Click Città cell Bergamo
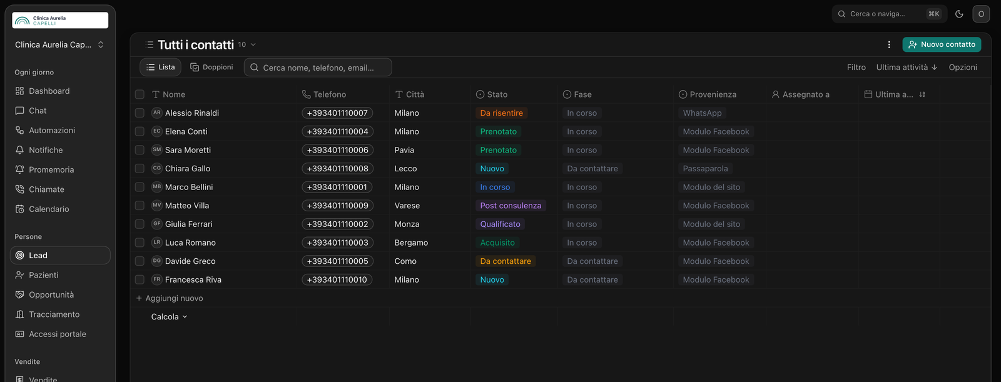 (x=411, y=243)
